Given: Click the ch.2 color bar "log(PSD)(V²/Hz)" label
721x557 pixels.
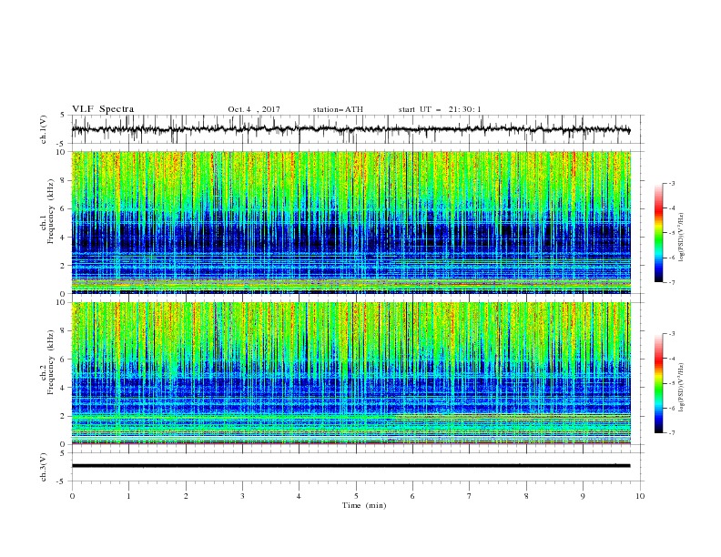Looking at the screenshot, I should tap(682, 389).
